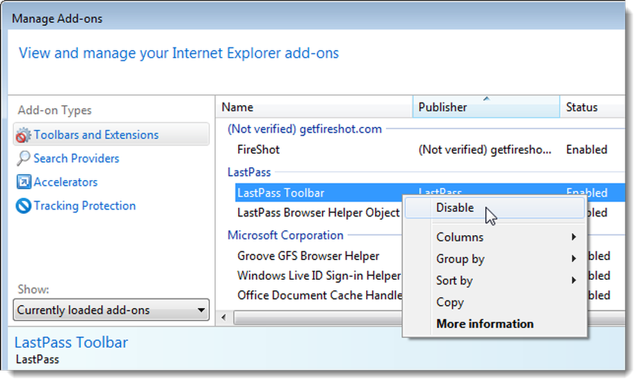Sort by the Status column header
Viewport: 640px width, 385px height.
592,107
